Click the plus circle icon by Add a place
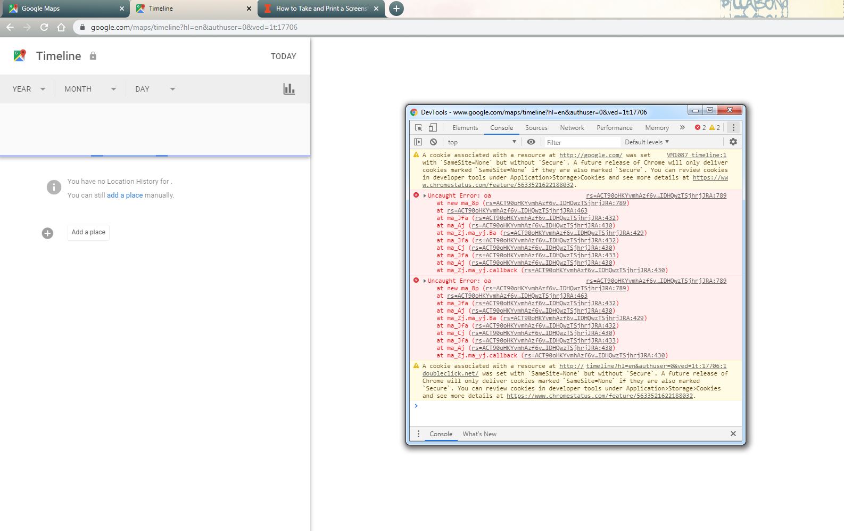The width and height of the screenshot is (844, 531). click(47, 233)
